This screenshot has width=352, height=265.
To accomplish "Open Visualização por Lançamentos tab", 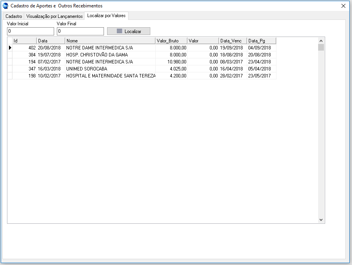I will click(55, 16).
